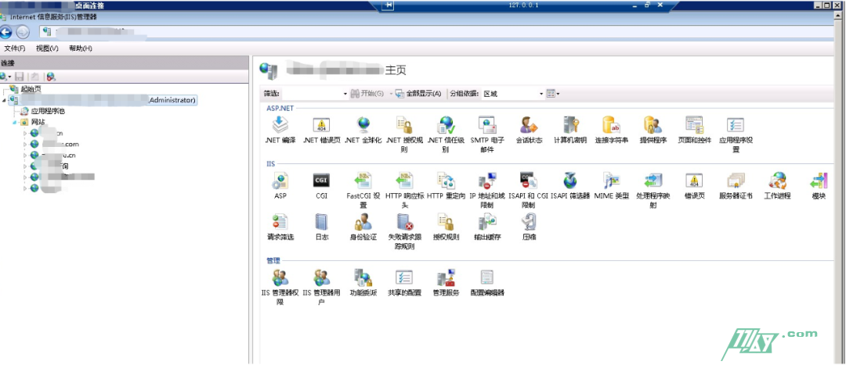The height and width of the screenshot is (365, 846).
Task: Click the 全部显示(A) button
Action: click(x=418, y=94)
